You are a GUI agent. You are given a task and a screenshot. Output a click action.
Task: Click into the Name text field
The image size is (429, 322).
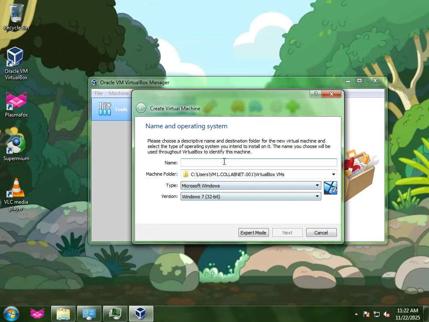(x=258, y=162)
